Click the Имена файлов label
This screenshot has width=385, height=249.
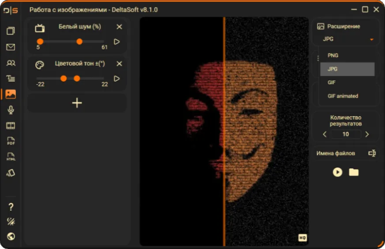(x=336, y=153)
